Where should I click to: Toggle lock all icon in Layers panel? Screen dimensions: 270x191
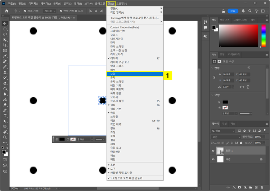point(241,143)
